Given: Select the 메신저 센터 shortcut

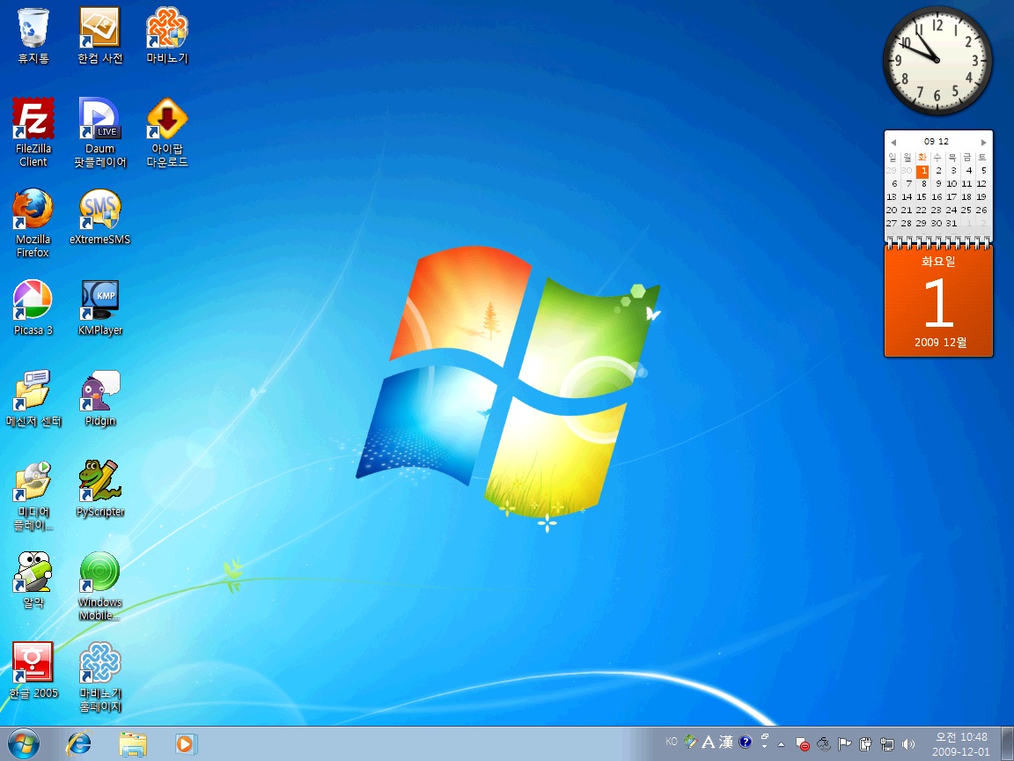Looking at the screenshot, I should click(x=33, y=399).
